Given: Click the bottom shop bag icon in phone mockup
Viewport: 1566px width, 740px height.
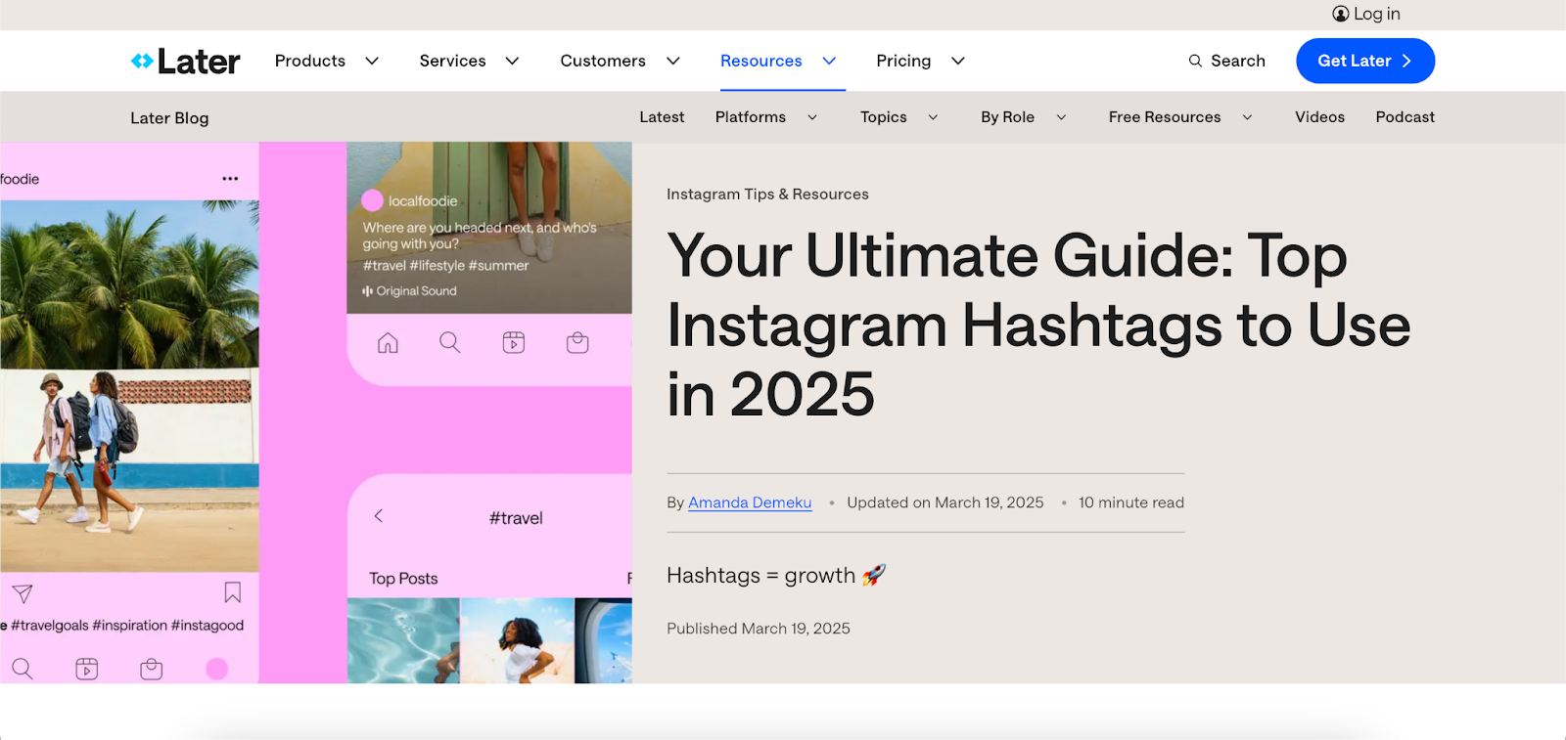Looking at the screenshot, I should (152, 669).
